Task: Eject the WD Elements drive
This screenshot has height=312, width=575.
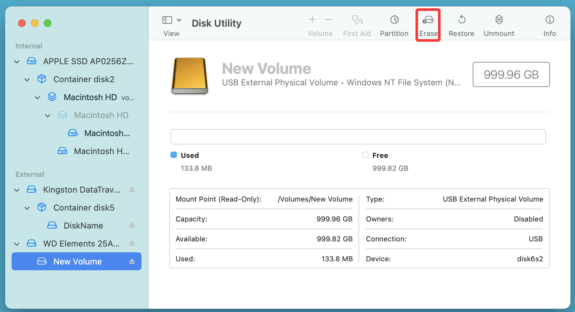Action: (132, 244)
